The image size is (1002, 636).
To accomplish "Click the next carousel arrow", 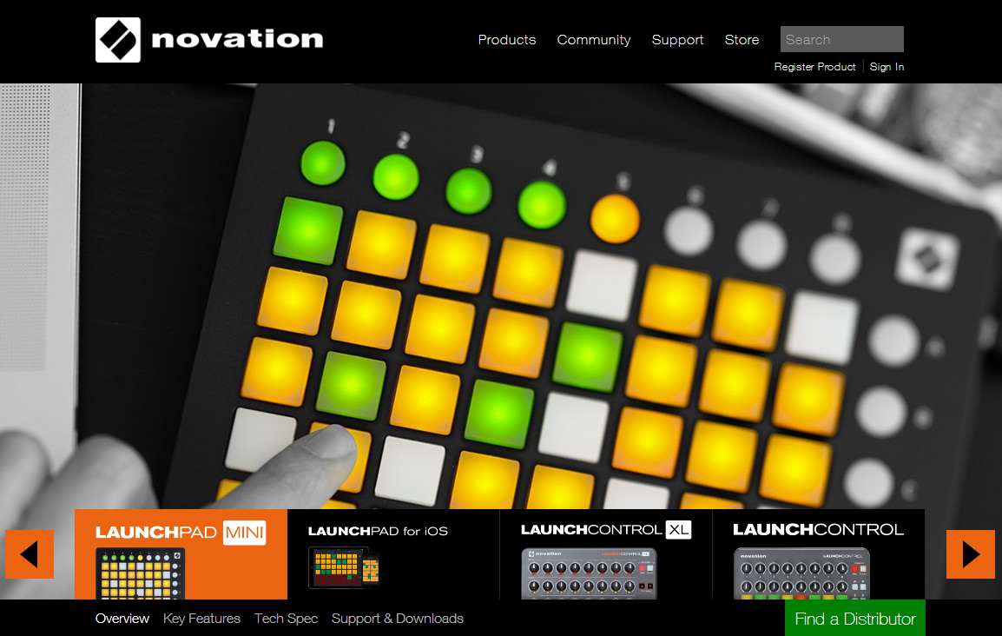I will click(x=971, y=554).
